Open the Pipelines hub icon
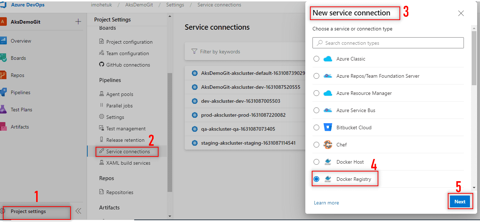 pyautogui.click(x=3, y=92)
